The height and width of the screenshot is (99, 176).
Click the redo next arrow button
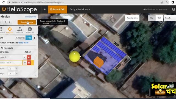[10, 22]
